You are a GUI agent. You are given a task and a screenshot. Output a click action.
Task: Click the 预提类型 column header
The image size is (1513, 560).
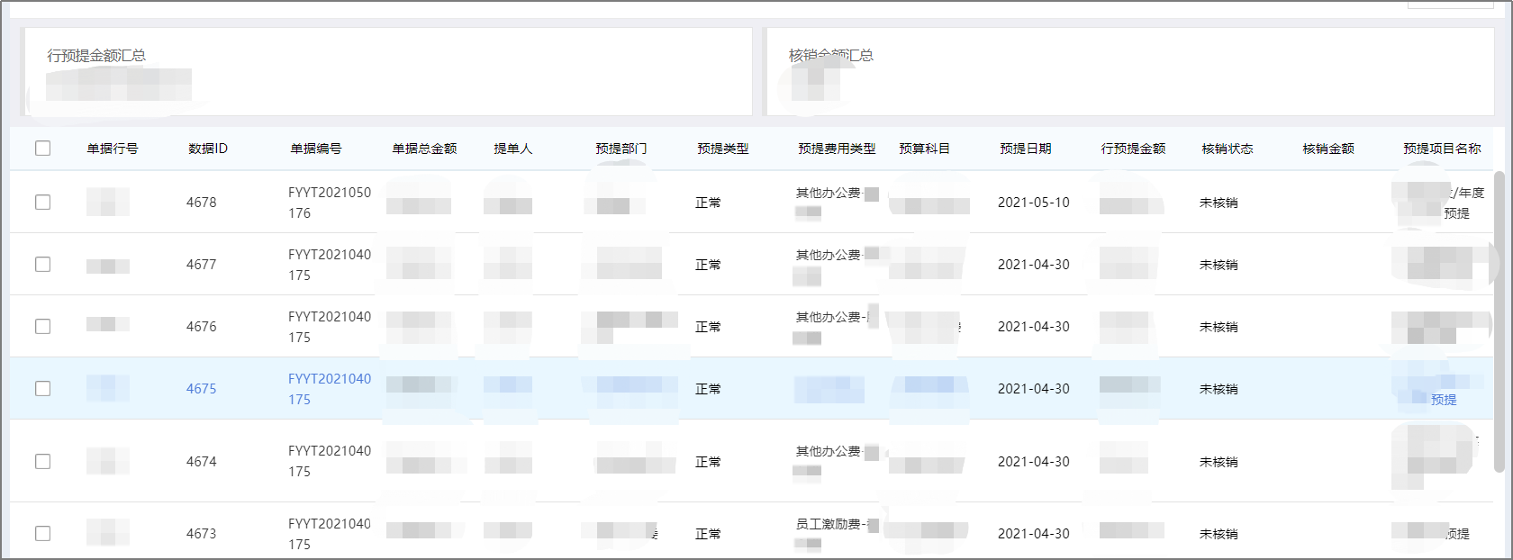coord(723,149)
